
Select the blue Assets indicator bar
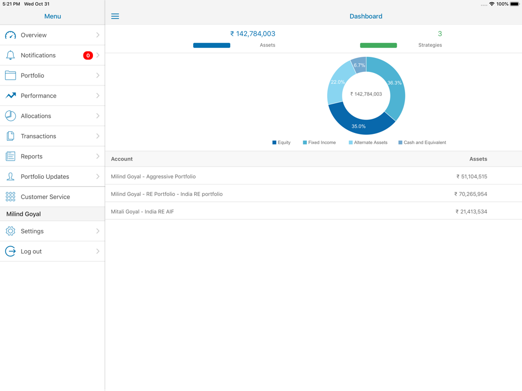tap(212, 45)
